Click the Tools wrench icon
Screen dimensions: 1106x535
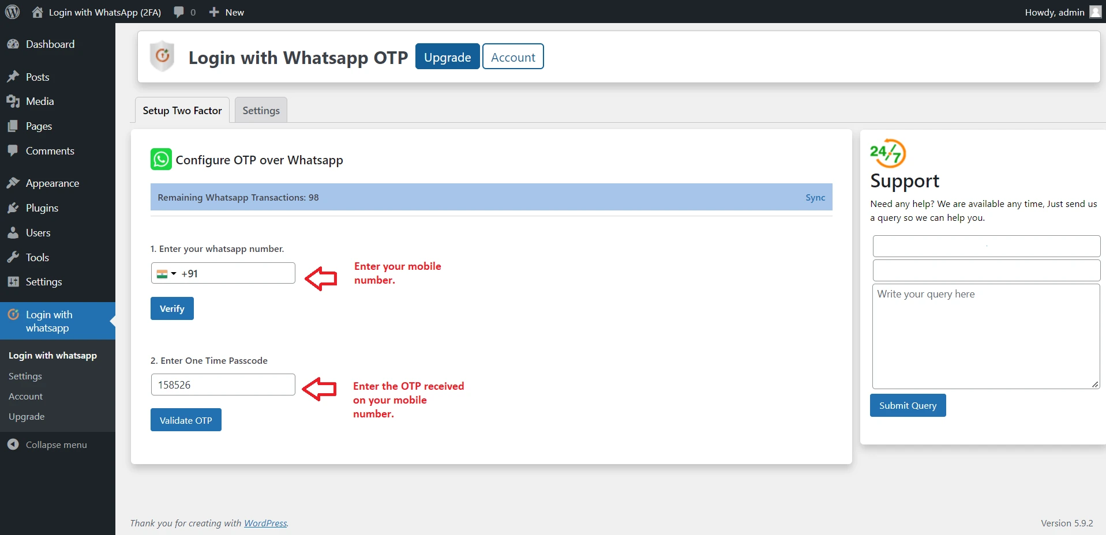point(13,258)
